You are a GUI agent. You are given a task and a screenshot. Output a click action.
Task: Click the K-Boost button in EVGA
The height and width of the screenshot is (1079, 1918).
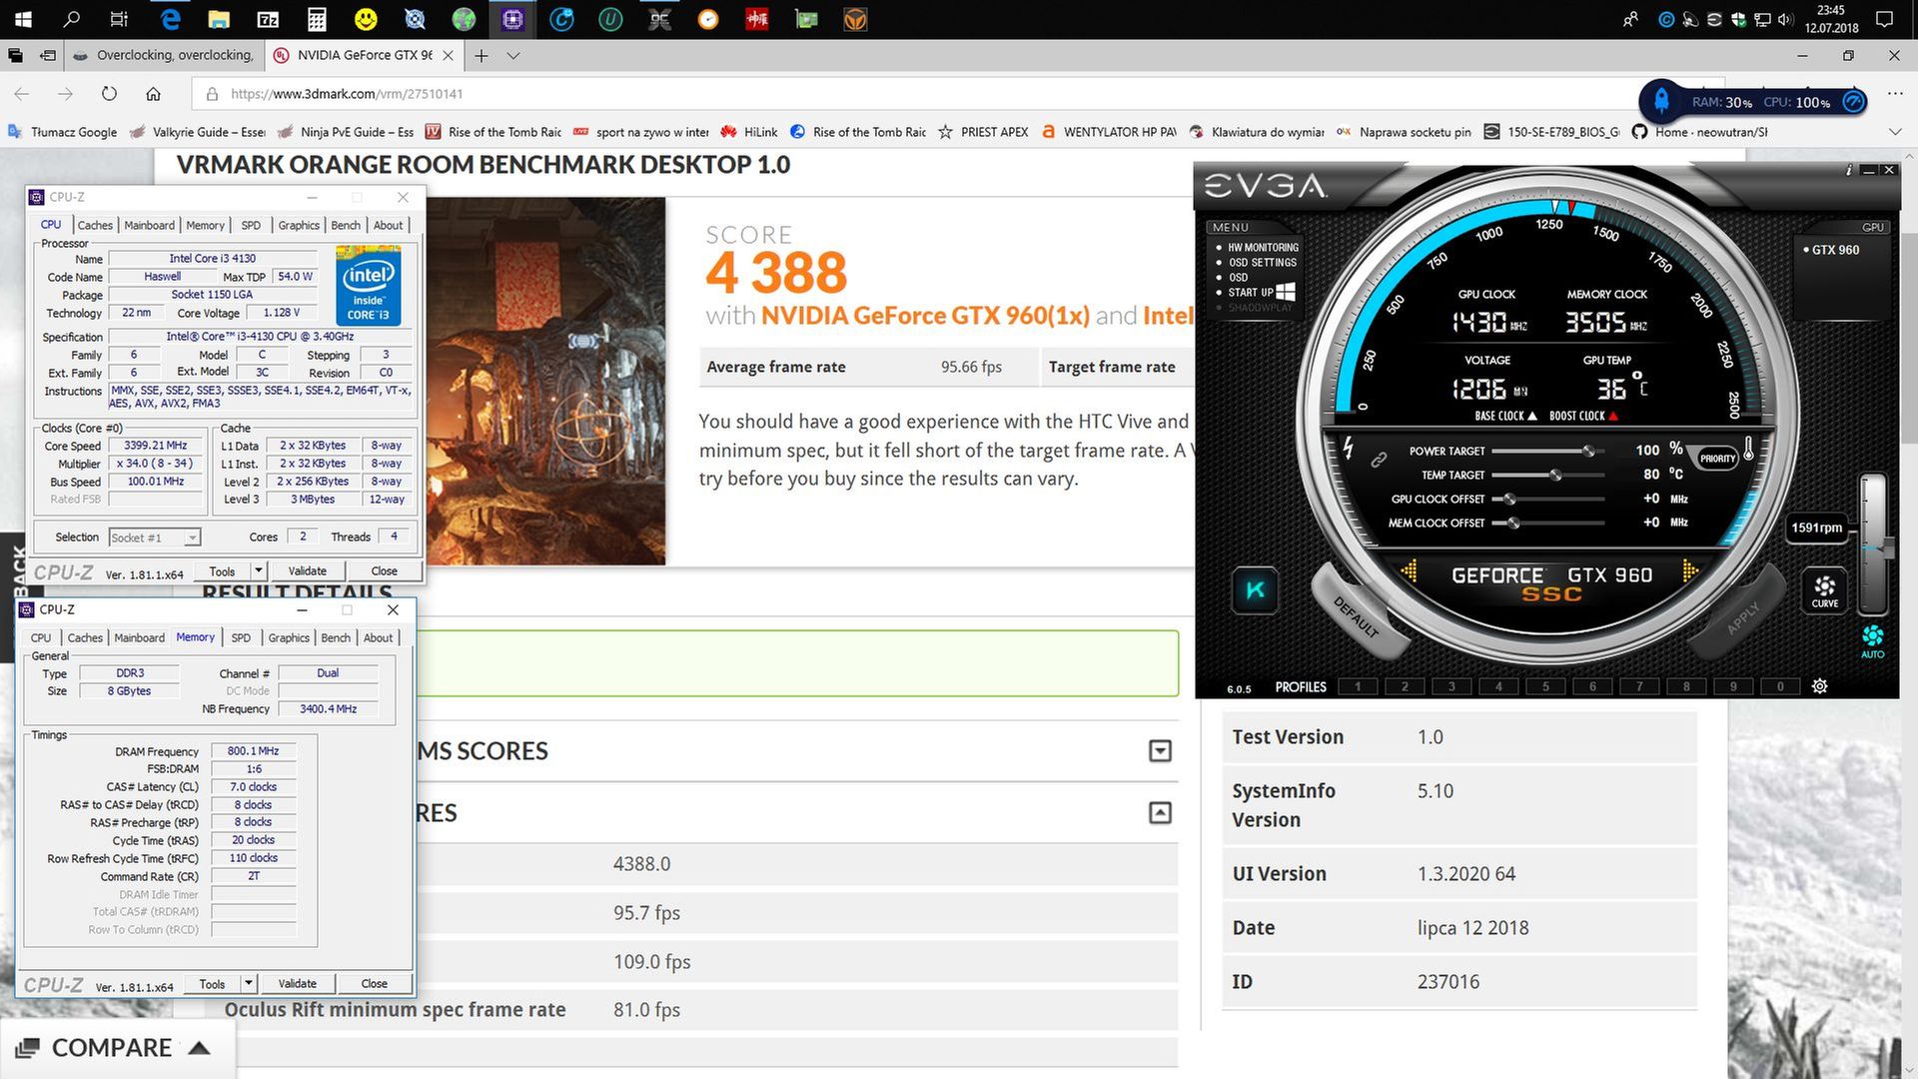pyautogui.click(x=1255, y=589)
